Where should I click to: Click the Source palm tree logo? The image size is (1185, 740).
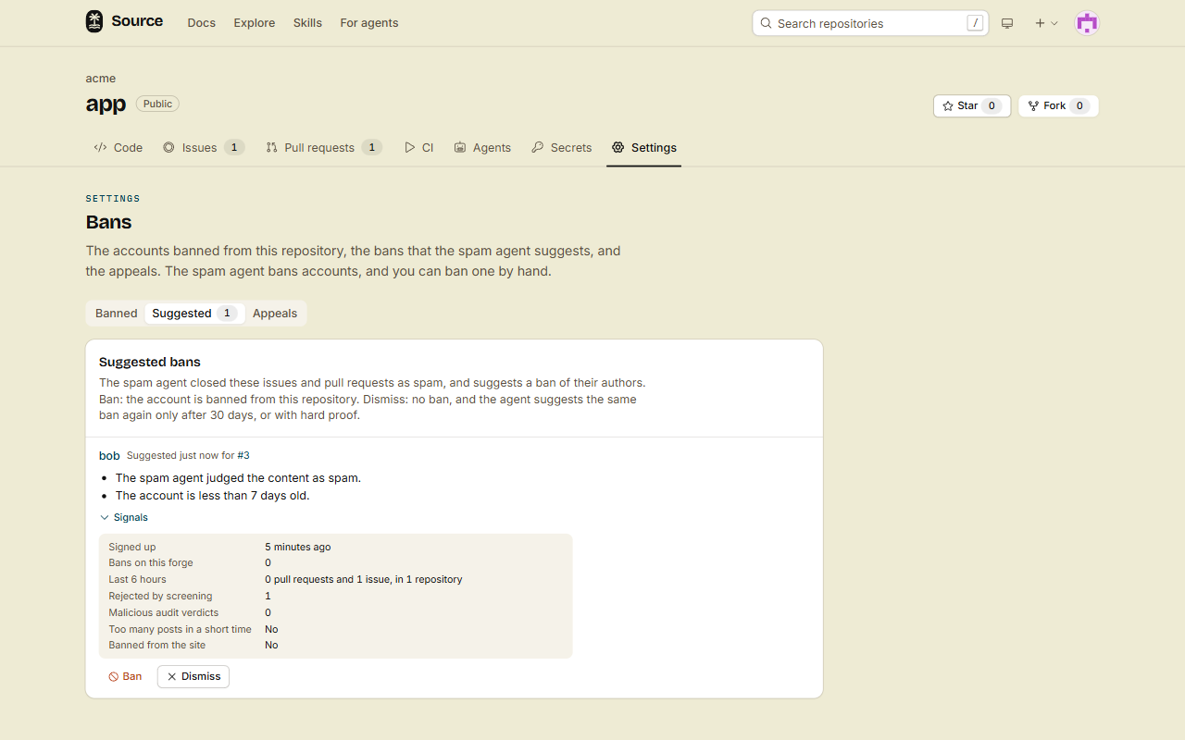point(94,21)
